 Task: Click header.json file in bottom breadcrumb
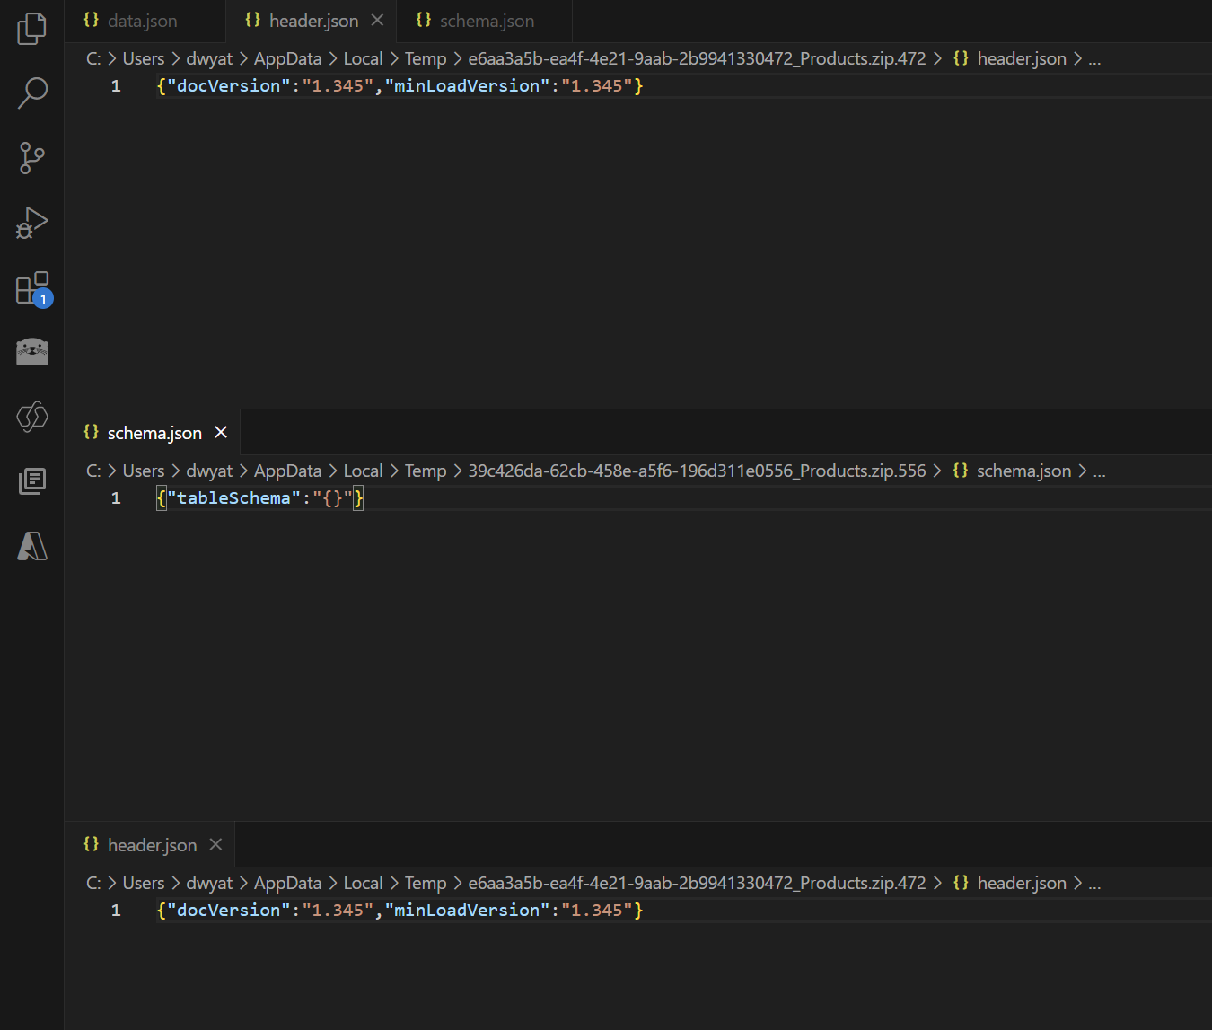1010,883
